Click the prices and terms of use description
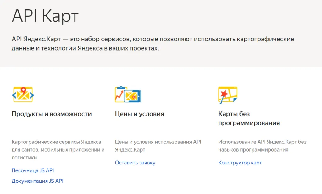Screen dimensions: 322x194 point(158,146)
